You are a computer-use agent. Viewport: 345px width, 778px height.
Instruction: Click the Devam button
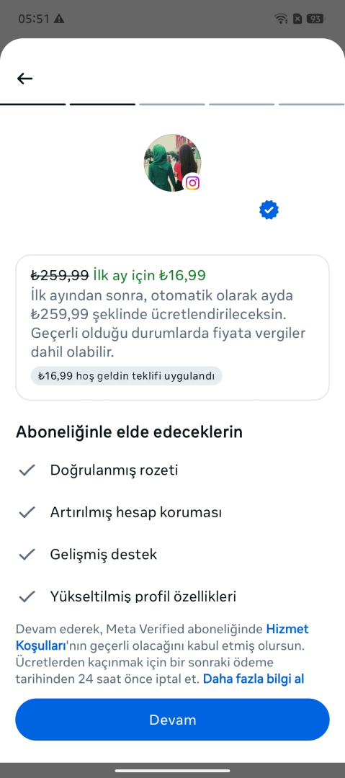(x=172, y=720)
